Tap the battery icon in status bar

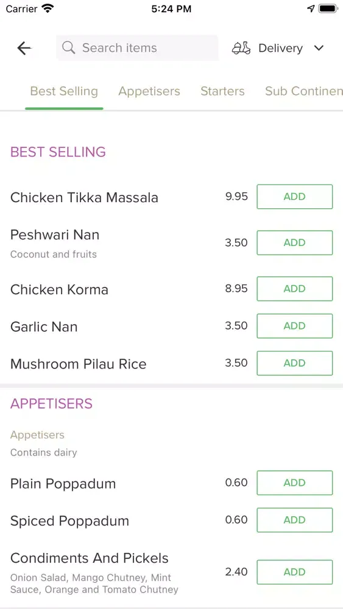[x=327, y=9]
